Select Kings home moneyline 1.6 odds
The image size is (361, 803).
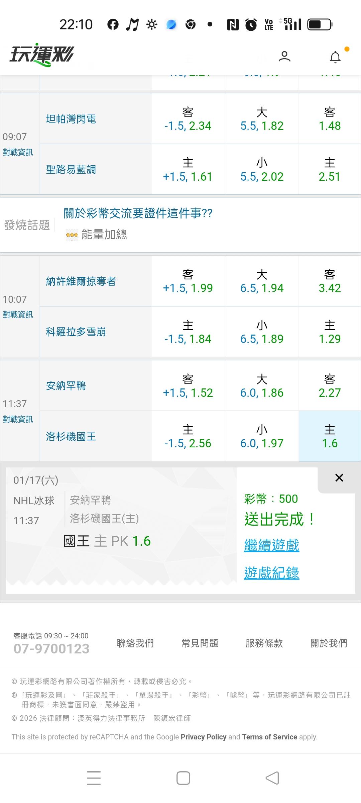point(330,436)
